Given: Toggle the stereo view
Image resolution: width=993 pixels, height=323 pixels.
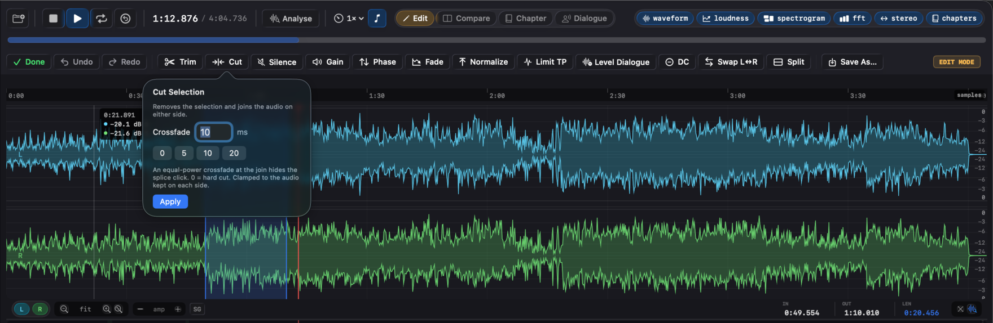Looking at the screenshot, I should (899, 19).
